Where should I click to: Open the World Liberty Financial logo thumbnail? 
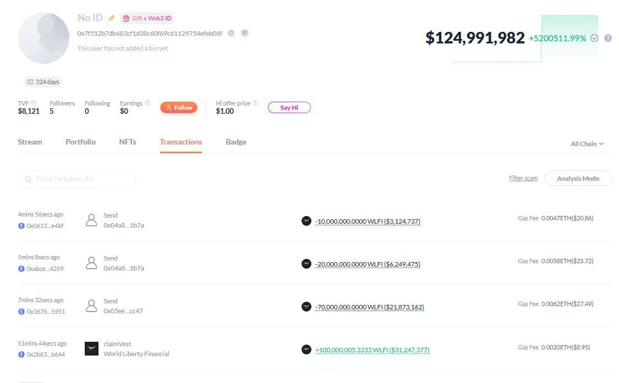pos(91,349)
